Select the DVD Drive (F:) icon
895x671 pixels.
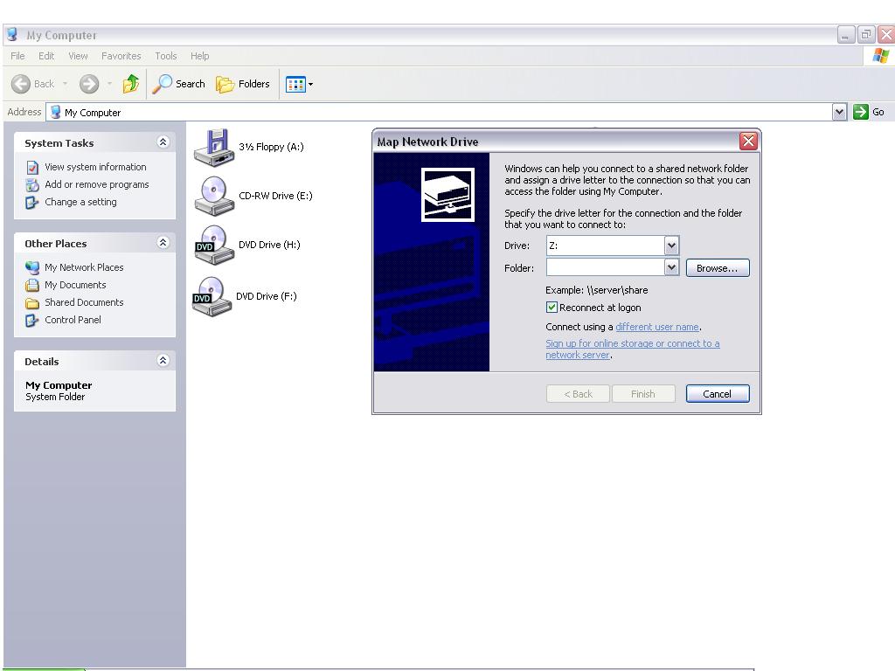pyautogui.click(x=212, y=297)
